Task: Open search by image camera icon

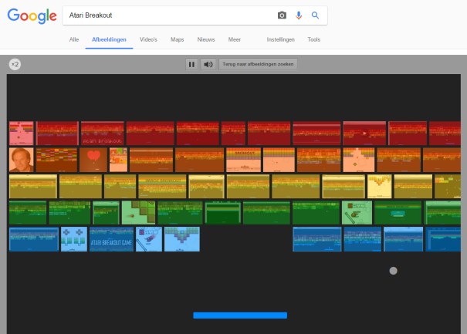Action: tap(282, 15)
